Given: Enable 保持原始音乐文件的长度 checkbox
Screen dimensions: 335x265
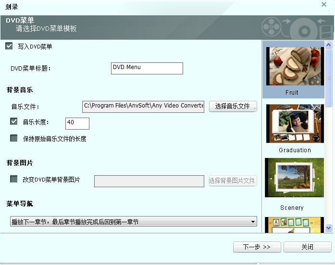Looking at the screenshot, I should pyautogui.click(x=13, y=138).
